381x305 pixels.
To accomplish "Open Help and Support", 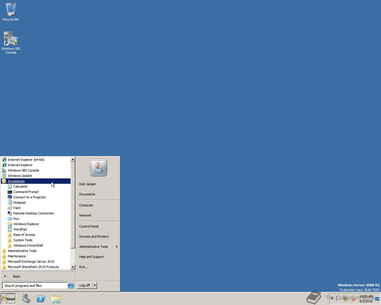I will click(x=98, y=257).
